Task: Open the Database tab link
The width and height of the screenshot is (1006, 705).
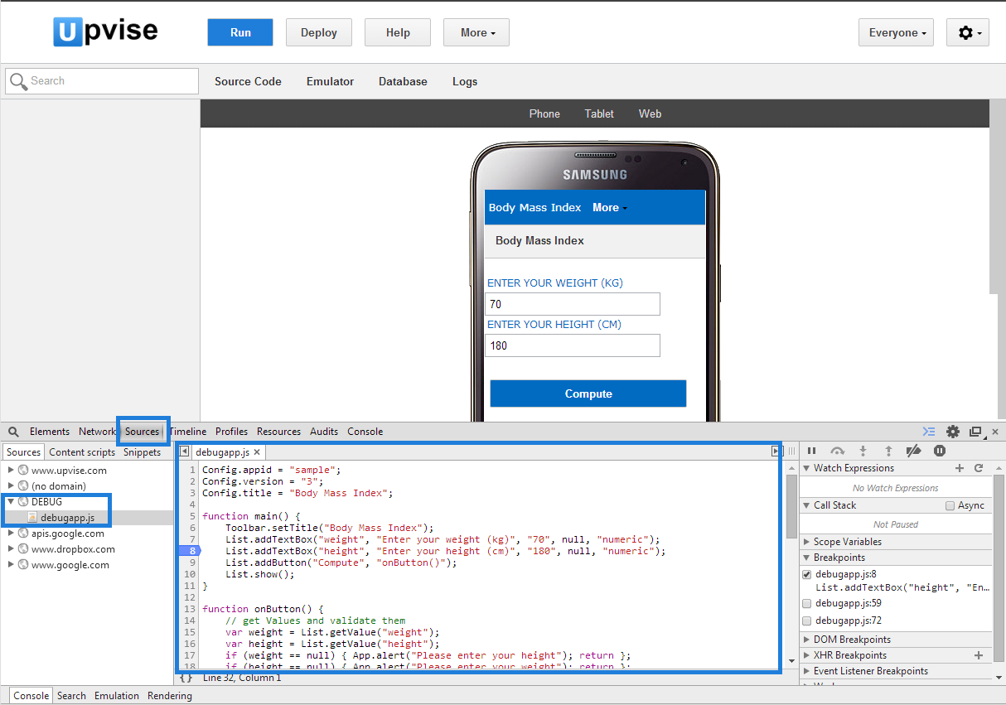Action: (403, 82)
